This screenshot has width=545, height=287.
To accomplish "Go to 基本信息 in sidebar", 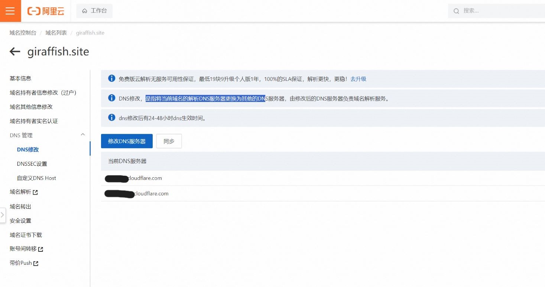I will (x=20, y=78).
